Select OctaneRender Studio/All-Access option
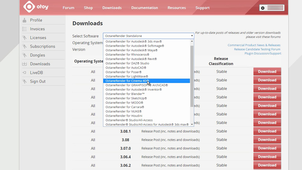This screenshot has width=302, height=170. 147,120
